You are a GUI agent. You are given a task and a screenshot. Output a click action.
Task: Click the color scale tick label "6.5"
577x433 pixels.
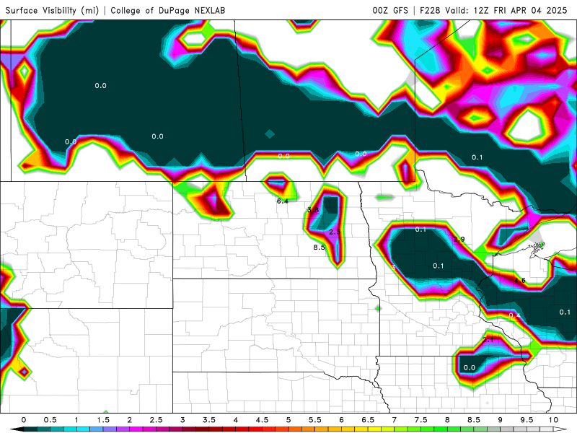[x=368, y=420]
